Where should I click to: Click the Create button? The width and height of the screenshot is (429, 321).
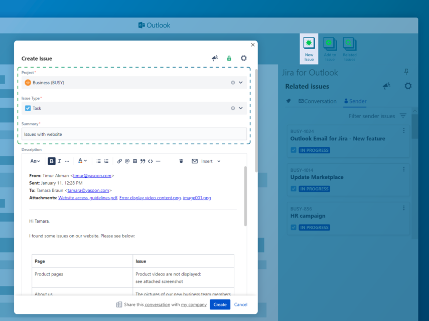point(220,304)
